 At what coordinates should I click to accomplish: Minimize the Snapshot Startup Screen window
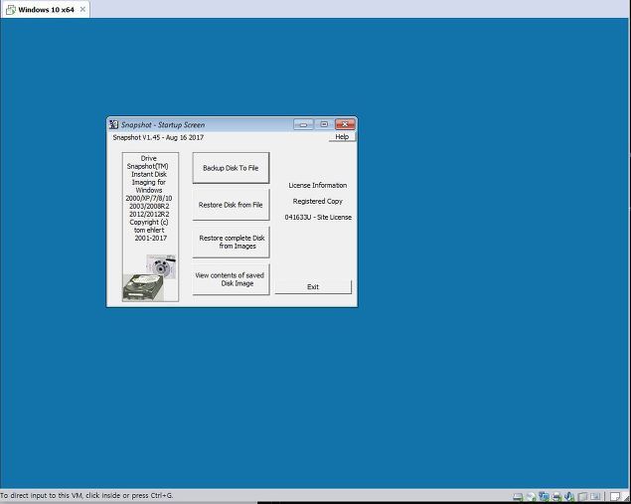pyautogui.click(x=303, y=124)
